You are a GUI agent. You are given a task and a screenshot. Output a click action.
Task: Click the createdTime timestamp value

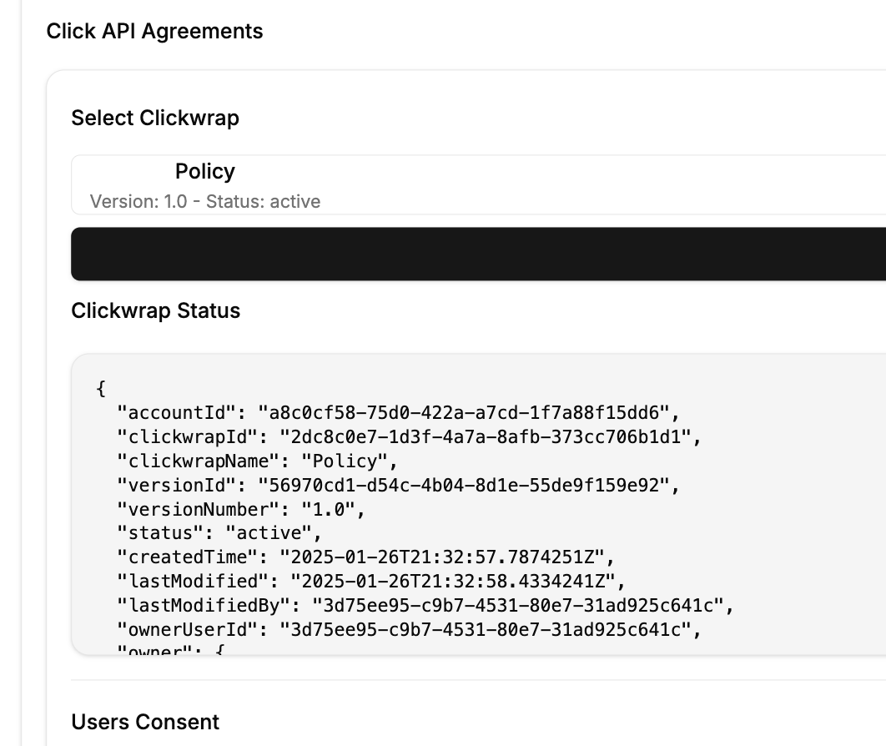click(451, 557)
